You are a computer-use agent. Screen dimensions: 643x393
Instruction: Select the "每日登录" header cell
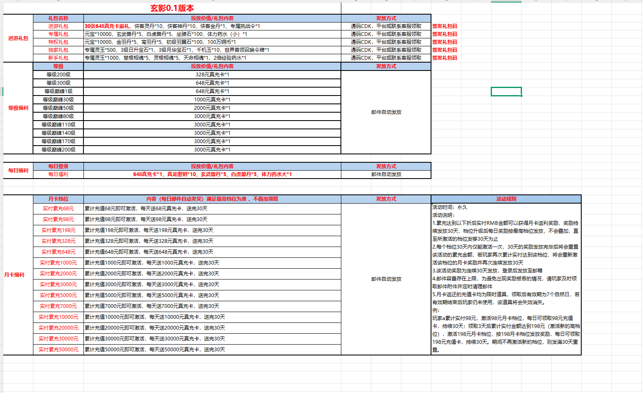(x=58, y=166)
